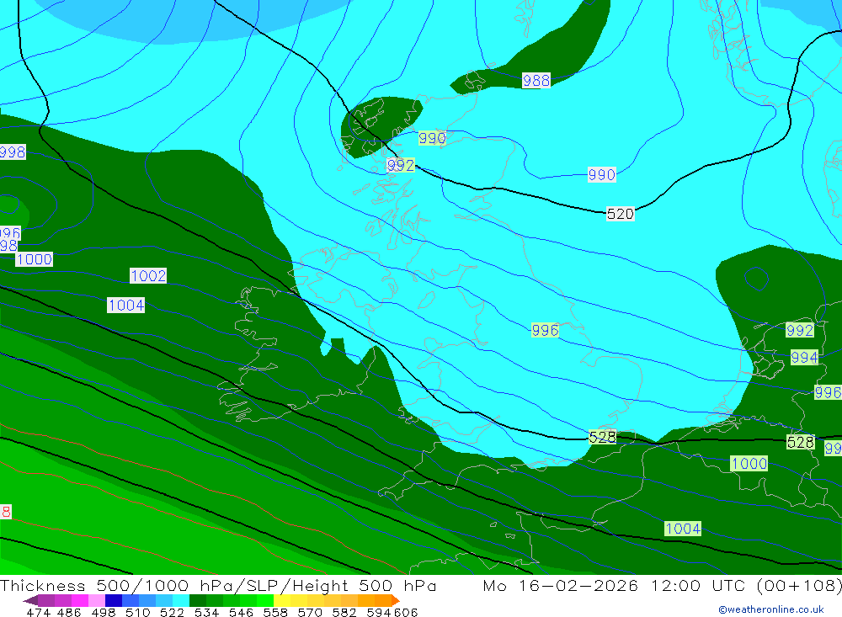Click the 1000 label with green background
Image resolution: width=842 pixels, height=617 pixels.
point(749,464)
